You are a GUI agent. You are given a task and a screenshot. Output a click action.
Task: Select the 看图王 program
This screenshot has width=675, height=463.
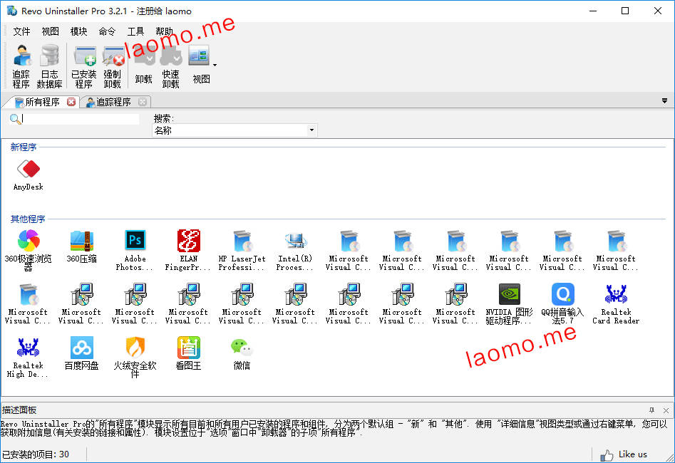[x=189, y=354]
